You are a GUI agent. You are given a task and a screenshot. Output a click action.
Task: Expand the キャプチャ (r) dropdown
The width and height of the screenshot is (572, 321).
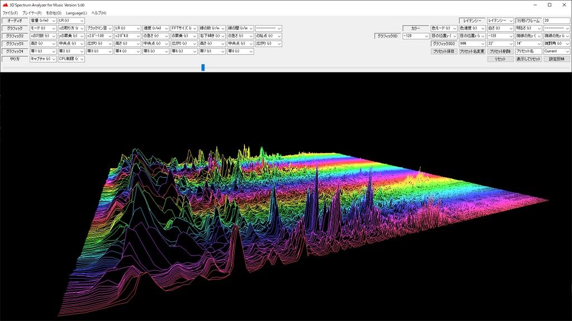[42, 59]
